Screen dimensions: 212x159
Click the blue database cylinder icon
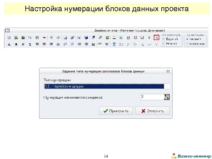(x=86, y=38)
